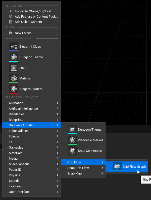Click the Niagara System asset icon

point(14,89)
